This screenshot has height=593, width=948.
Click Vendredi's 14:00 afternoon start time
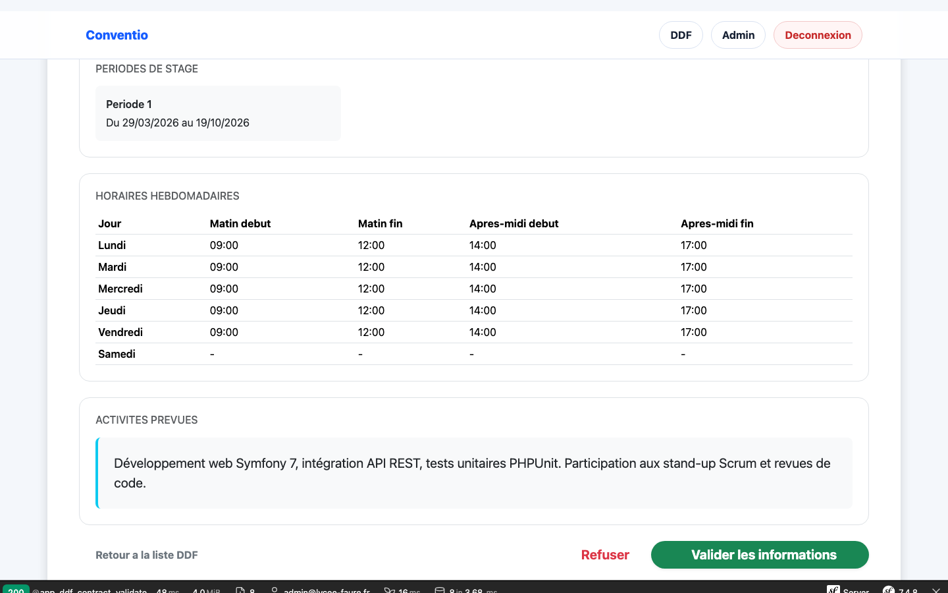(483, 332)
